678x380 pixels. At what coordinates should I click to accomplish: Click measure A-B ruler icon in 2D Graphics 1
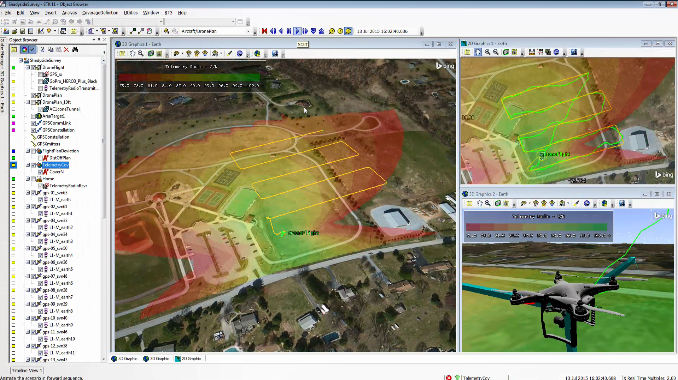tap(532, 52)
